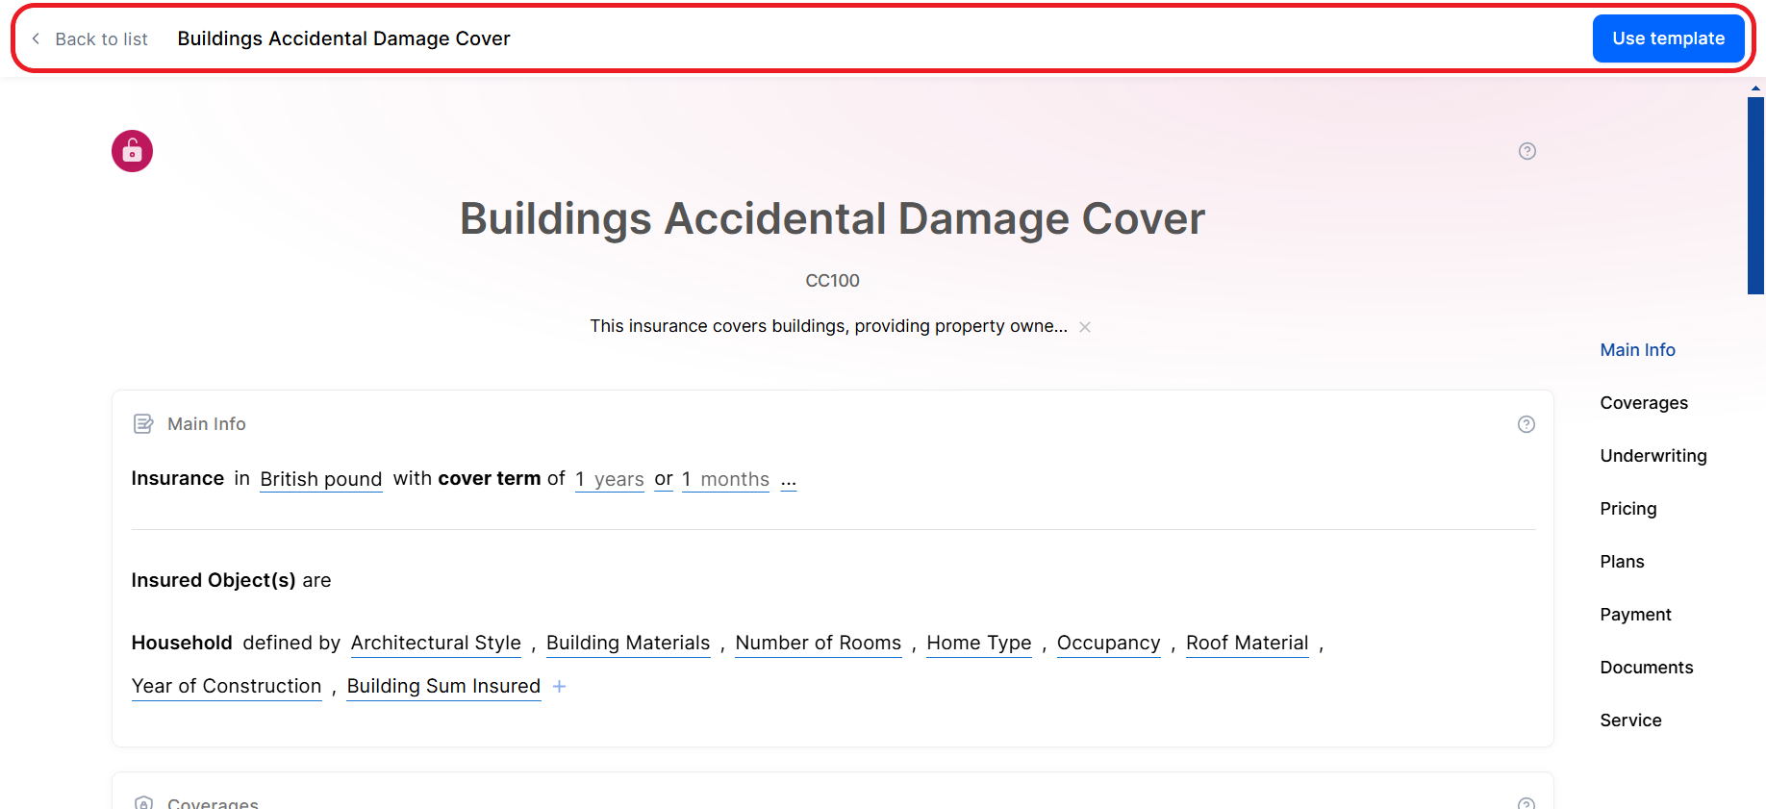Jump to the Coverages section
1766x809 pixels.
click(1643, 403)
